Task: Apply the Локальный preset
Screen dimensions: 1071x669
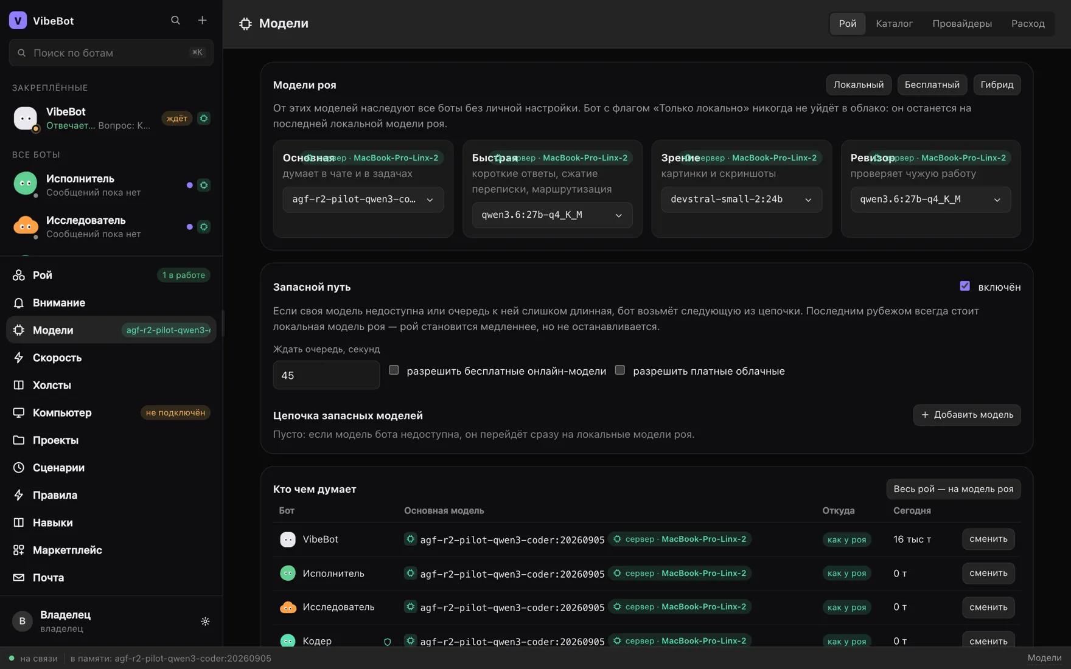Action: 859,85
